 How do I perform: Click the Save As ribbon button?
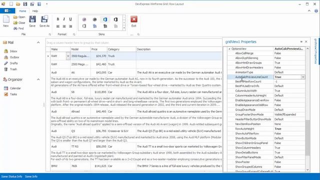coord(44,21)
